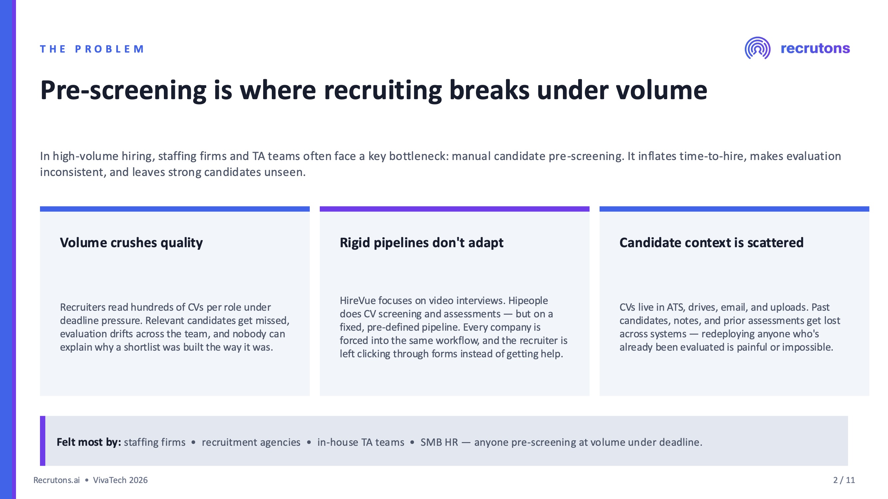
Task: Select the recruiters read hundreds of CVs paragraph
Action: (175, 327)
